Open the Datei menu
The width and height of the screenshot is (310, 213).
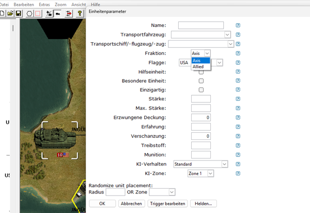click(4, 4)
